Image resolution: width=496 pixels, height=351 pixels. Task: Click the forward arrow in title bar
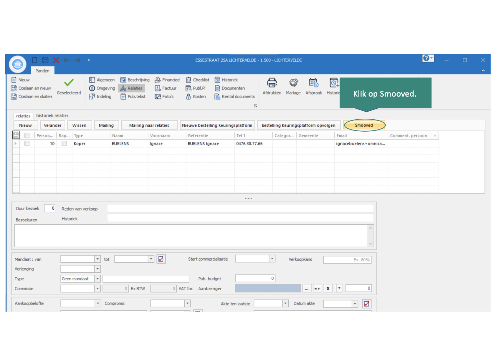(77, 60)
